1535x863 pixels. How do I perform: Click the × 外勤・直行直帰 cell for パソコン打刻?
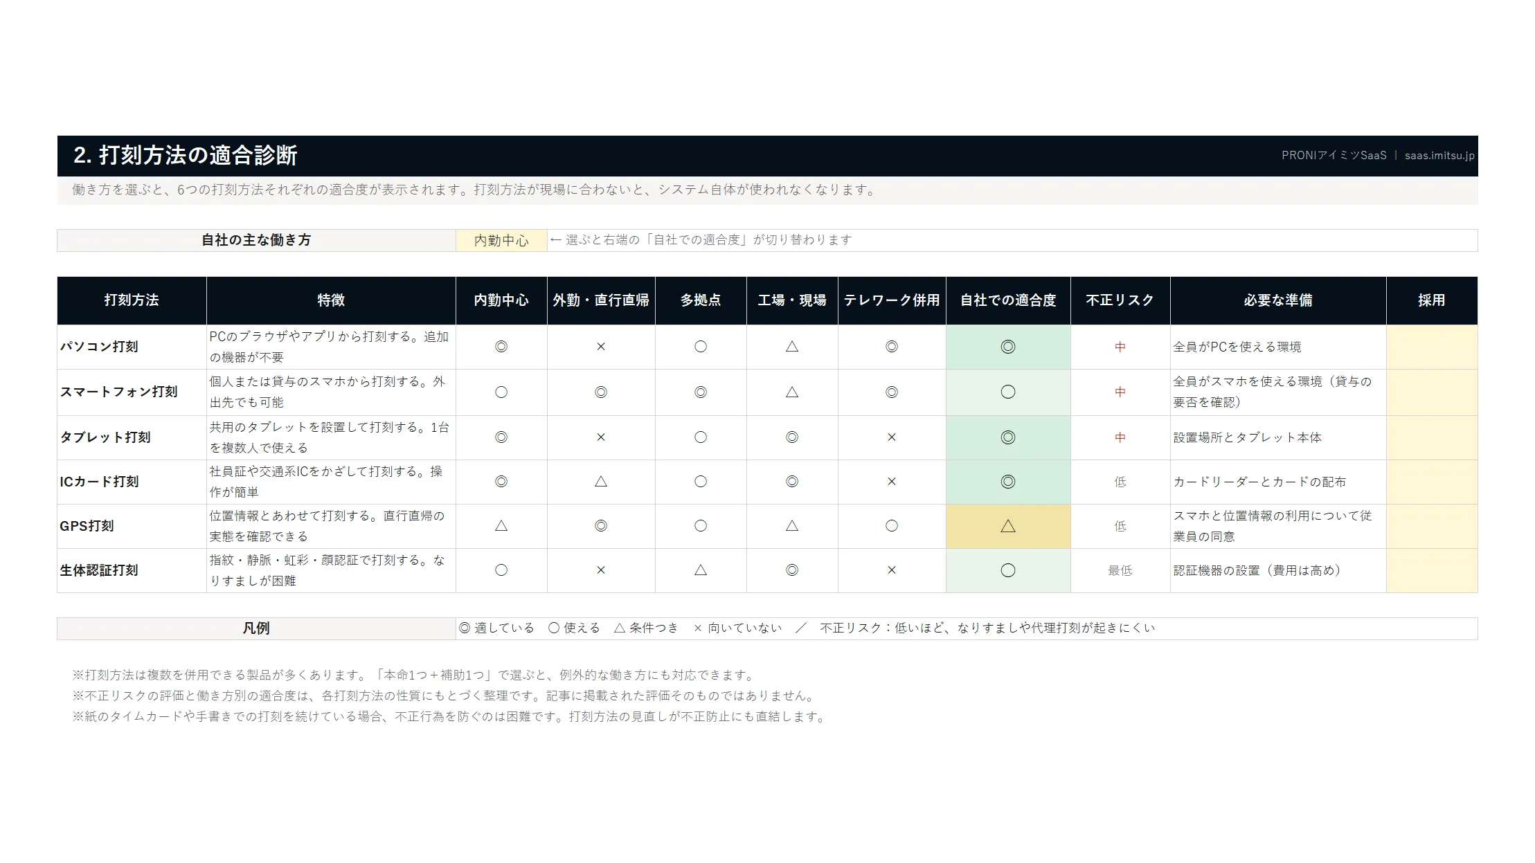tap(601, 347)
